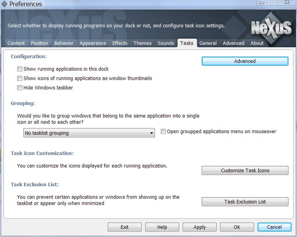297x237 pixels.
Task: Toggle window thumbnails for running applications
Action: click(20, 78)
